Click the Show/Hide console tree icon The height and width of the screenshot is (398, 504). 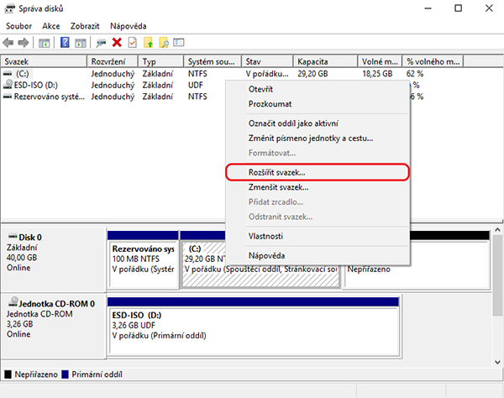(45, 42)
